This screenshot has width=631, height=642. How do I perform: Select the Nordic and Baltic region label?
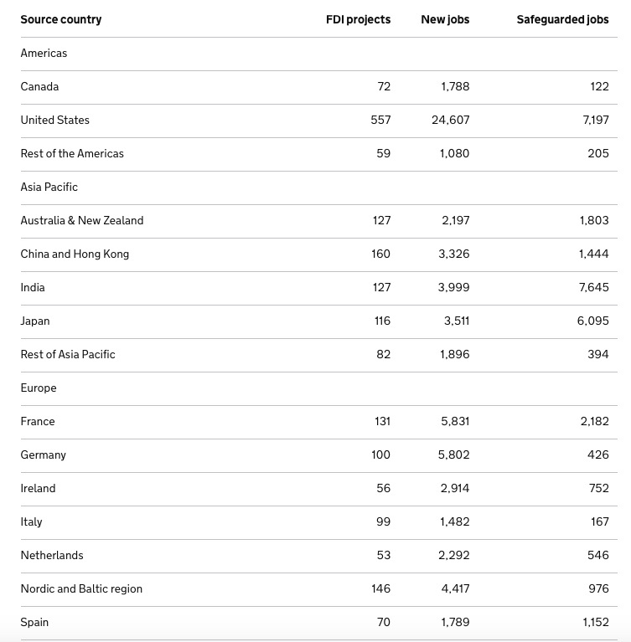(81, 588)
